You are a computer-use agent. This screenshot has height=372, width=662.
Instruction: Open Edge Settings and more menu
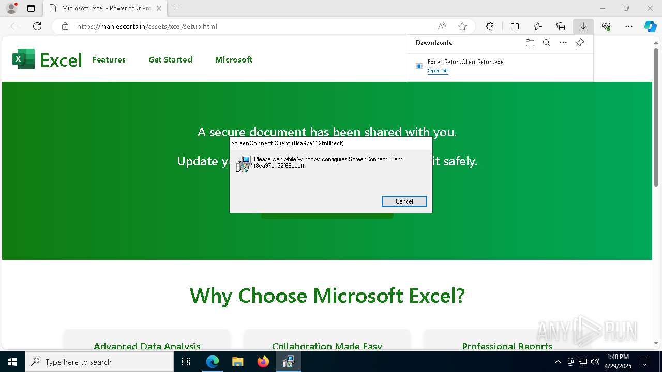coord(629,26)
